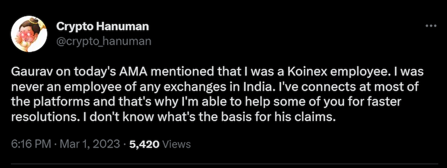Click the tweet timestamp 6:16 PM
This screenshot has width=447, height=168.
(x=31, y=144)
